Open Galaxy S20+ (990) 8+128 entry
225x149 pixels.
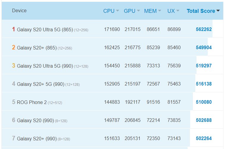(43, 139)
